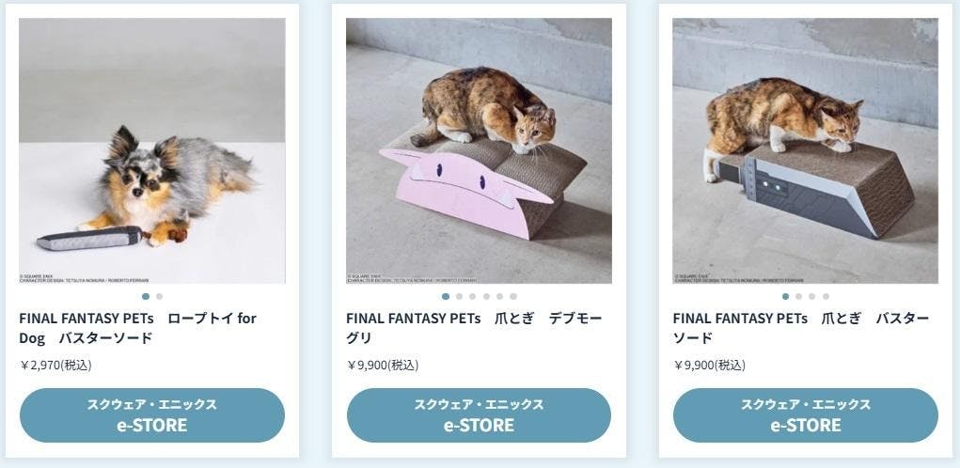The image size is (960, 468).
Task: Select last carousel dot under Moogle scratcher
Action: tap(513, 297)
